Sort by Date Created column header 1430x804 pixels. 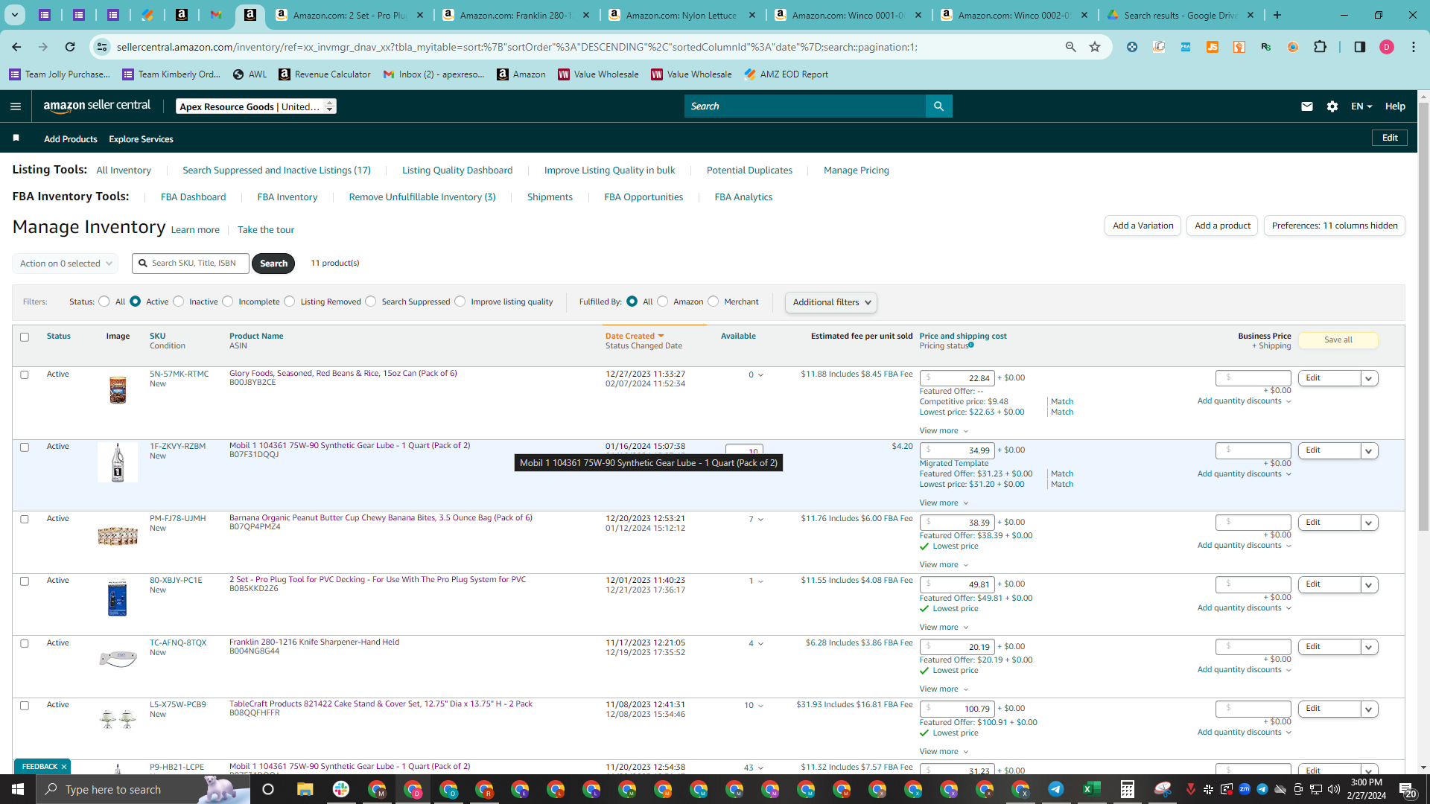634,336
